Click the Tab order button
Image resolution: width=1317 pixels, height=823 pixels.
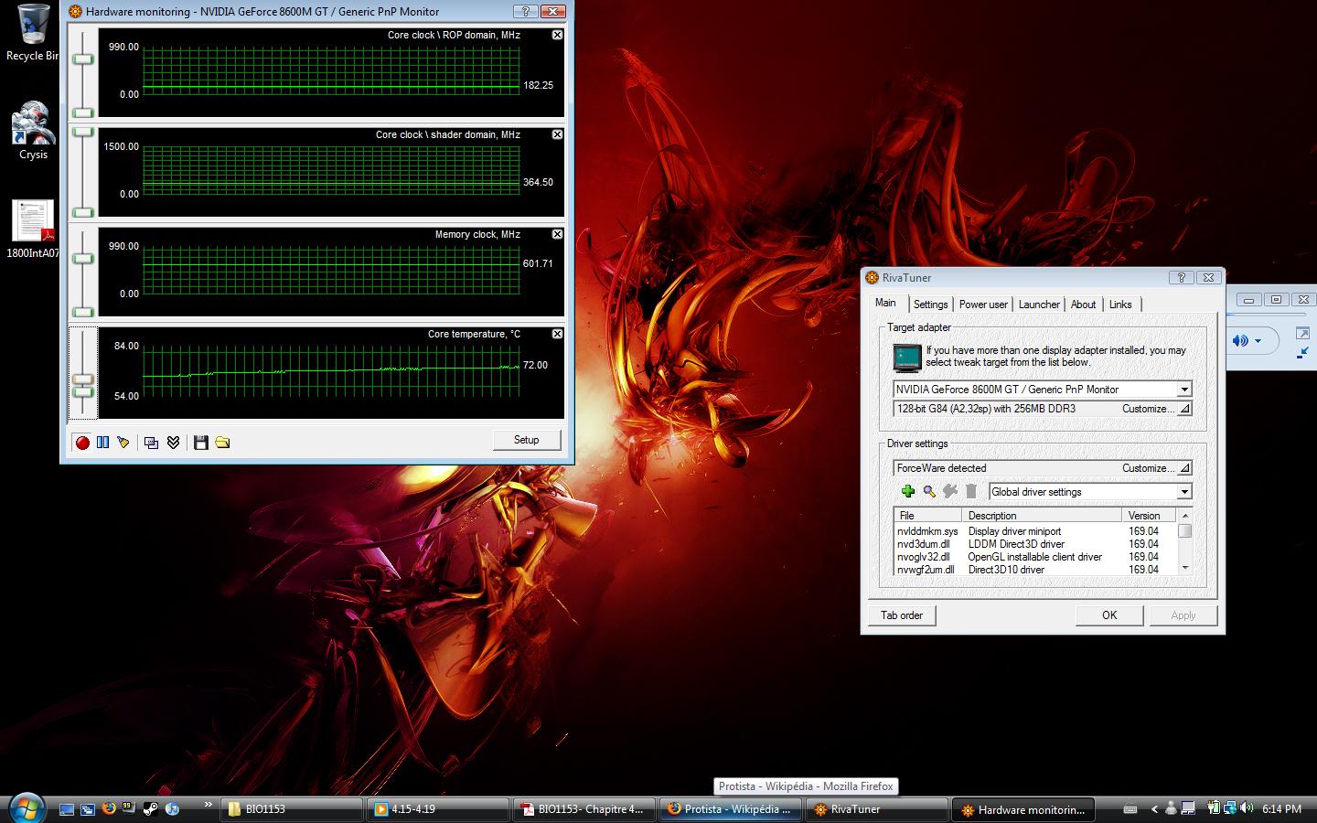(902, 615)
